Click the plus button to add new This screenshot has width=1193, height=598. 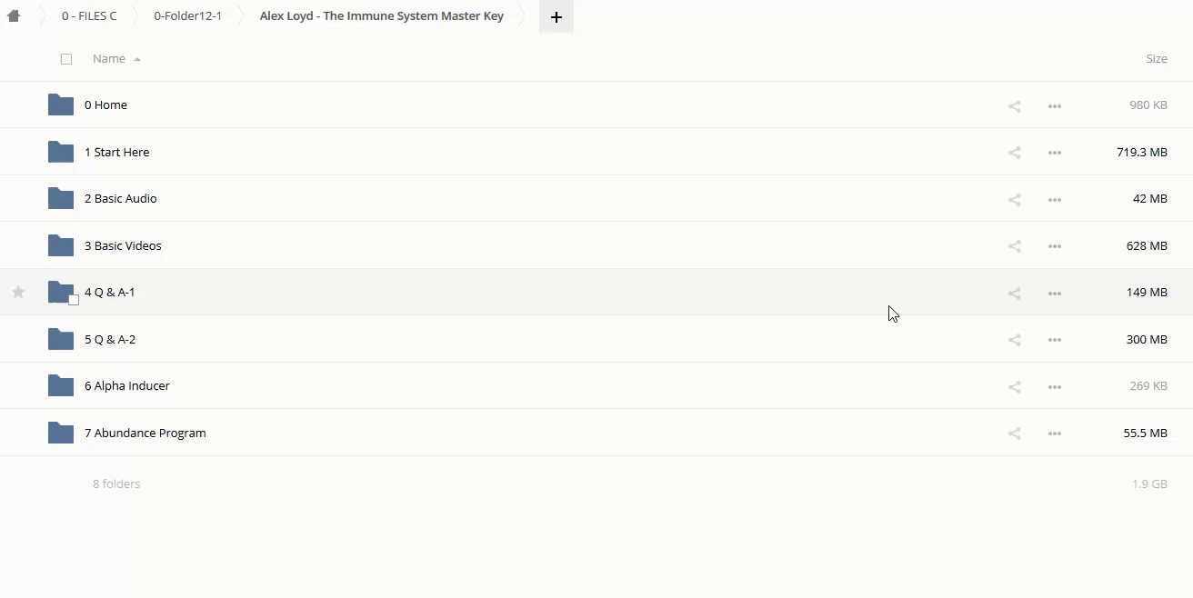coord(556,16)
